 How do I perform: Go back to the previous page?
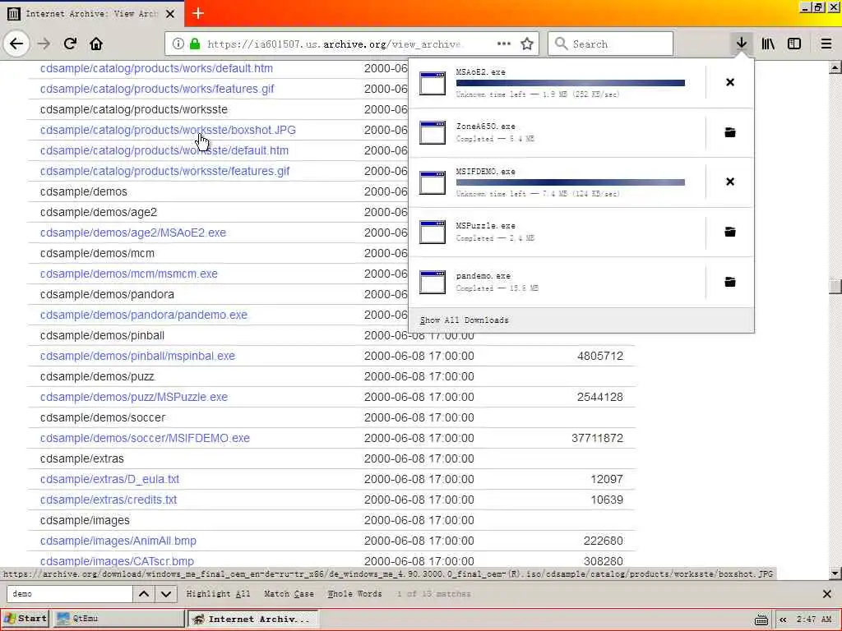[x=16, y=44]
